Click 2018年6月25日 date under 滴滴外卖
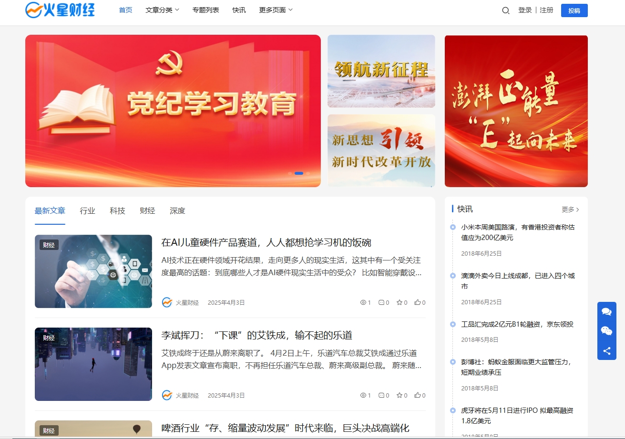 point(482,302)
